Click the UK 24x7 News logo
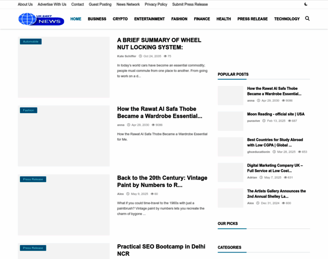Viewport: 328px width, 259px height. (41, 19)
